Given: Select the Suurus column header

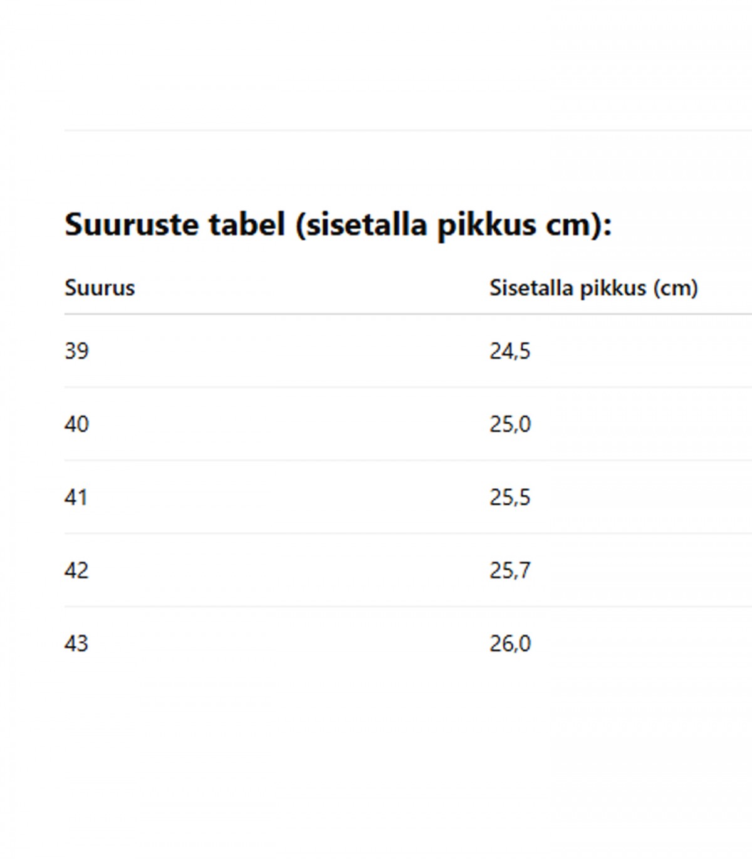Looking at the screenshot, I should pos(100,288).
